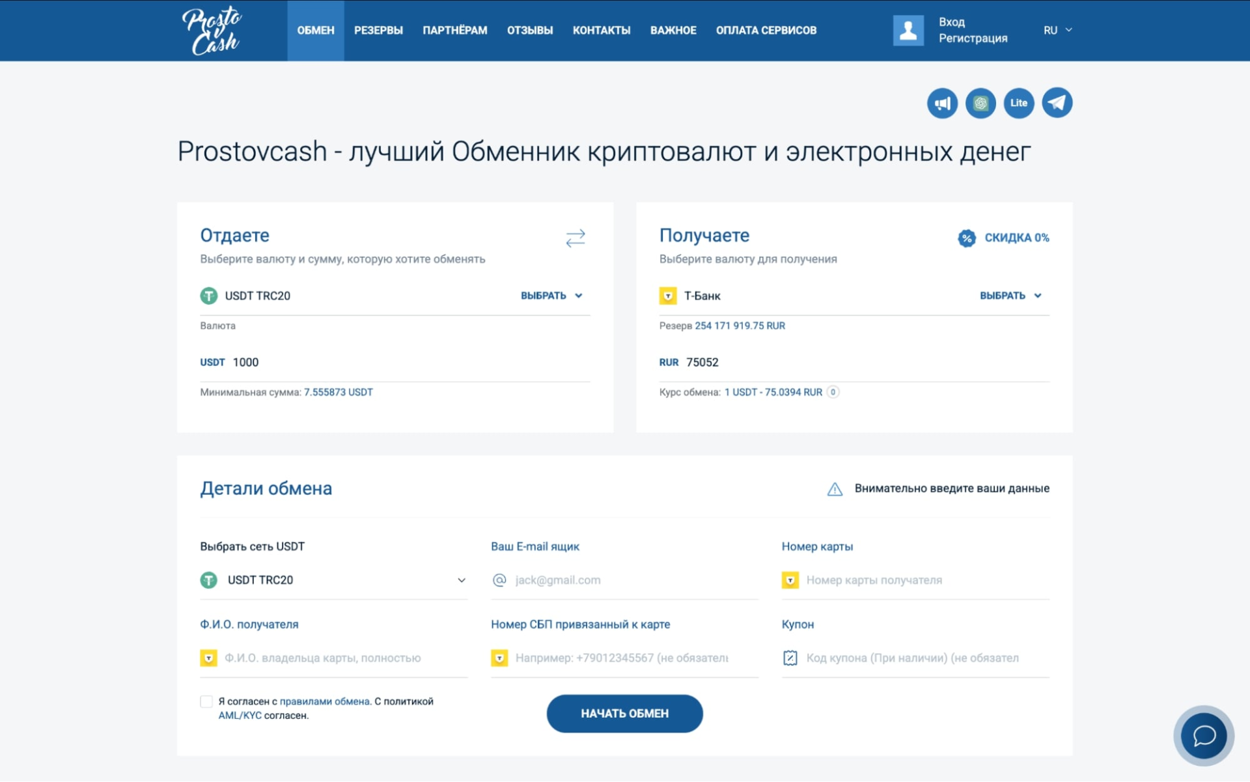
Task: Open the Telegram channel icon
Action: (x=1057, y=102)
